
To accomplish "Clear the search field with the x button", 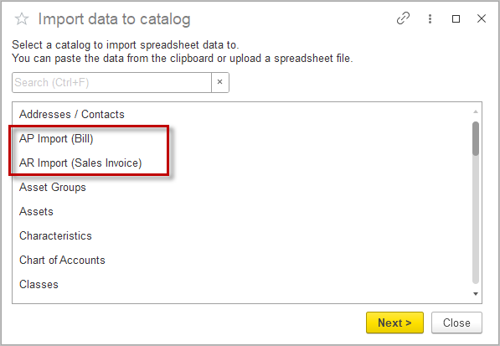I will [220, 82].
